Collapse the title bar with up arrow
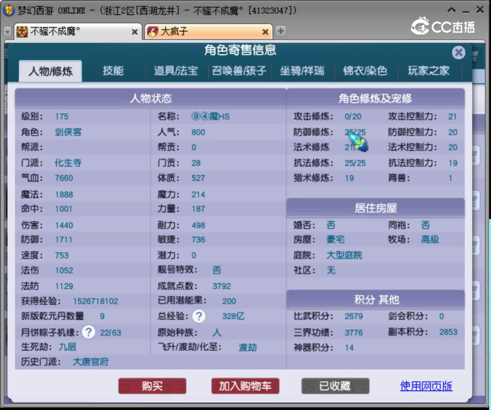This screenshot has width=491, height=410. [451, 10]
